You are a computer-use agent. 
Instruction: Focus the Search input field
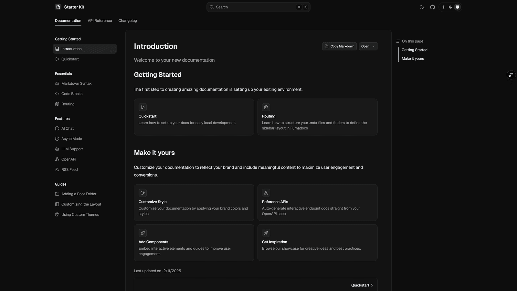258,7
